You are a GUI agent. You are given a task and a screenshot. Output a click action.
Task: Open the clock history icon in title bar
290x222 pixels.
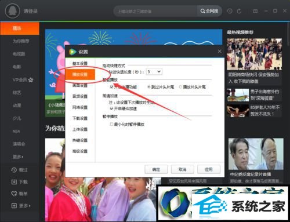tap(230, 11)
